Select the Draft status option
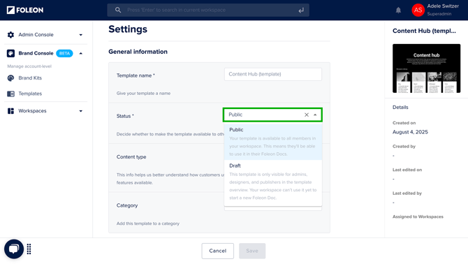 pyautogui.click(x=273, y=182)
